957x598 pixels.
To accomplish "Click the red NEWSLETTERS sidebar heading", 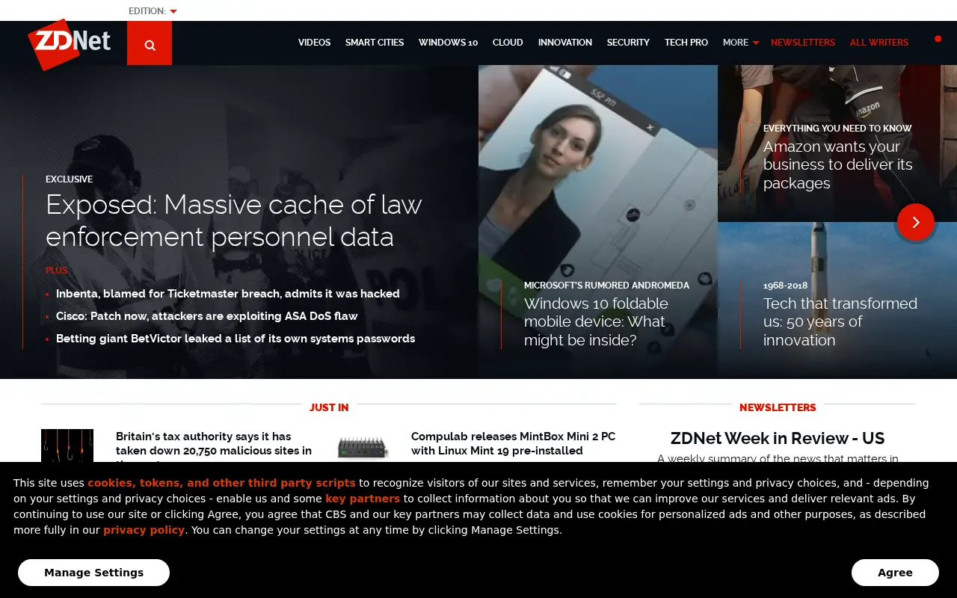I will tap(778, 407).
